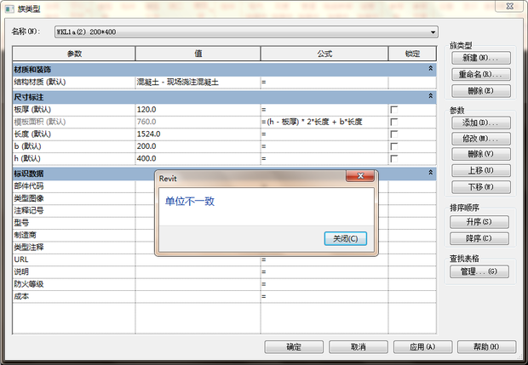Click 添加 to add a parameter

click(482, 123)
